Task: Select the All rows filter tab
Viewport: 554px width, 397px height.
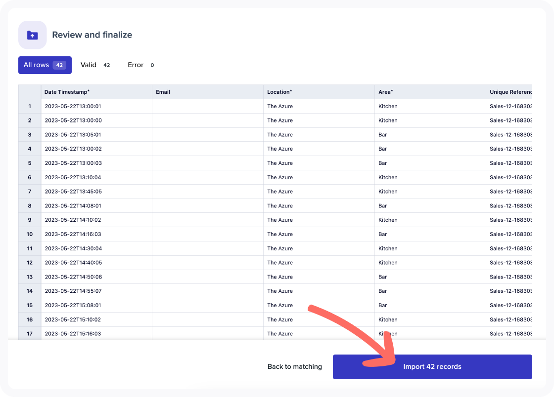Action: (x=45, y=65)
